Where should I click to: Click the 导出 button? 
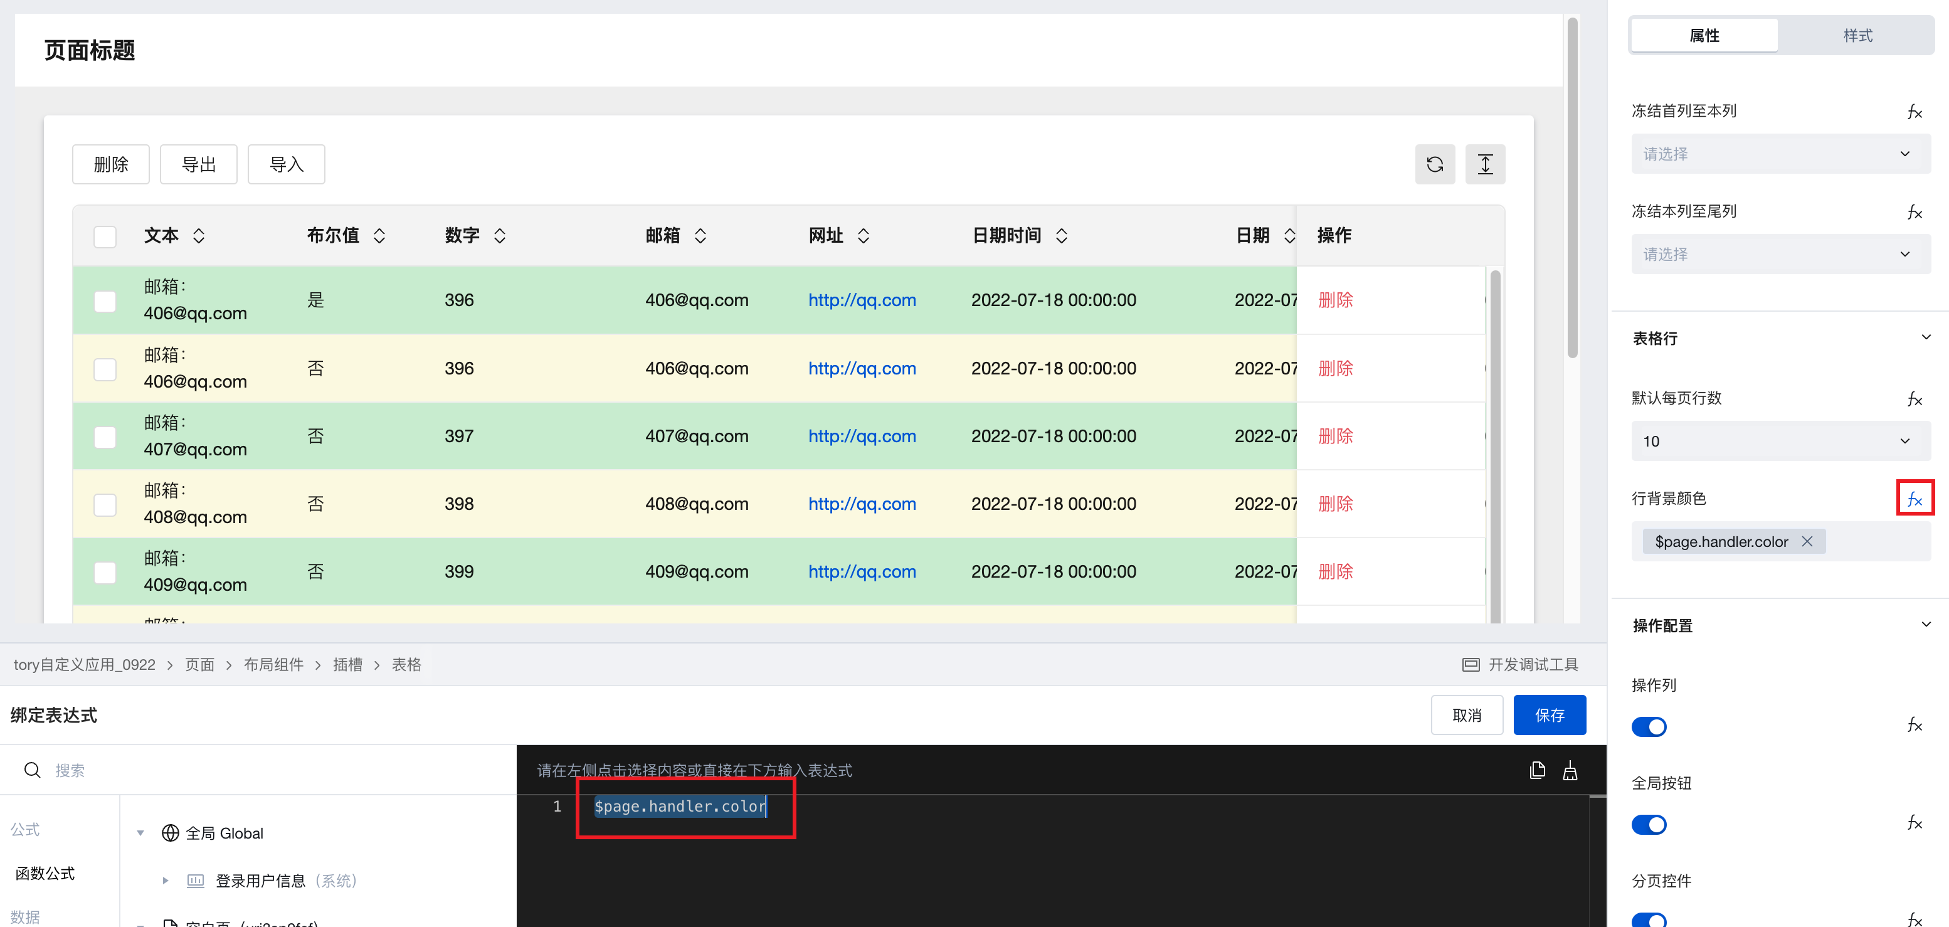click(198, 164)
